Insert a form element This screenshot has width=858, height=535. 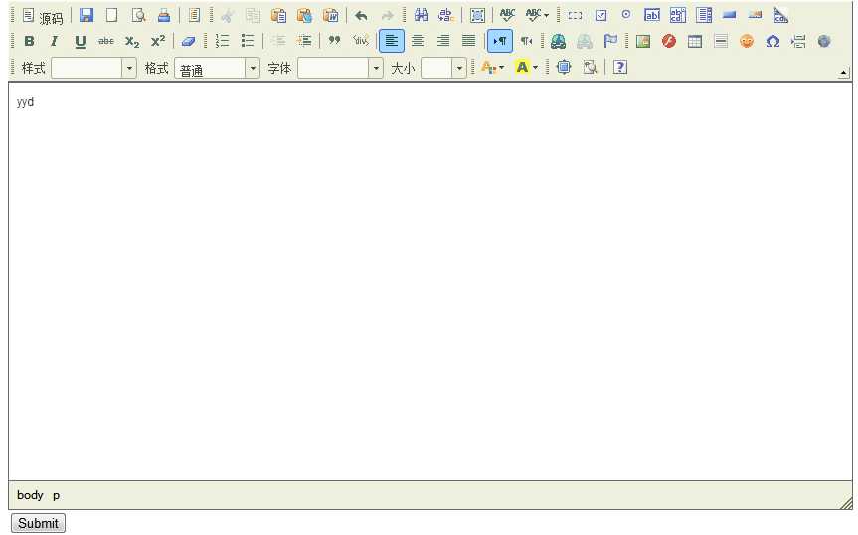pyautogui.click(x=575, y=15)
